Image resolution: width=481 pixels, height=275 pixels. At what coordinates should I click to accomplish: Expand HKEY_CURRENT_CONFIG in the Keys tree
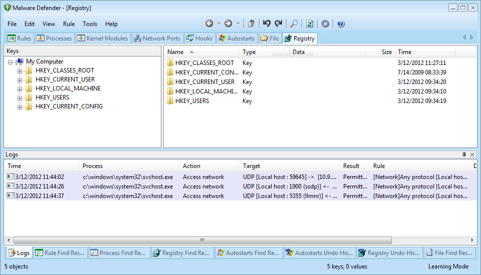click(20, 107)
